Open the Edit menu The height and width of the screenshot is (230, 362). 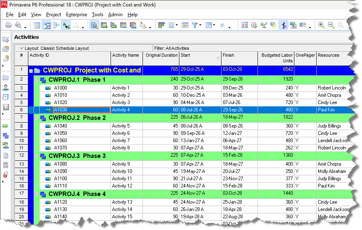(22, 15)
